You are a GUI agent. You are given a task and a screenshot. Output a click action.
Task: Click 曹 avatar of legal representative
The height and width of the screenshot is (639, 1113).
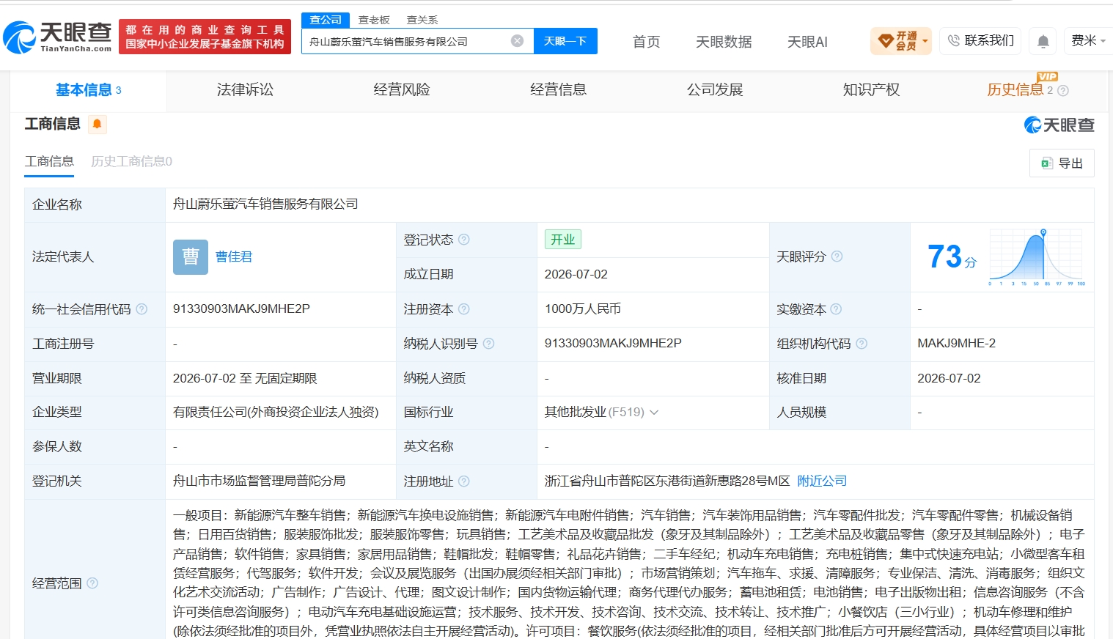click(191, 257)
